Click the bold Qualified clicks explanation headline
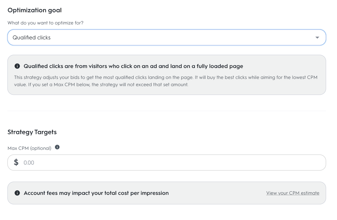The image size is (337, 220). [133, 66]
